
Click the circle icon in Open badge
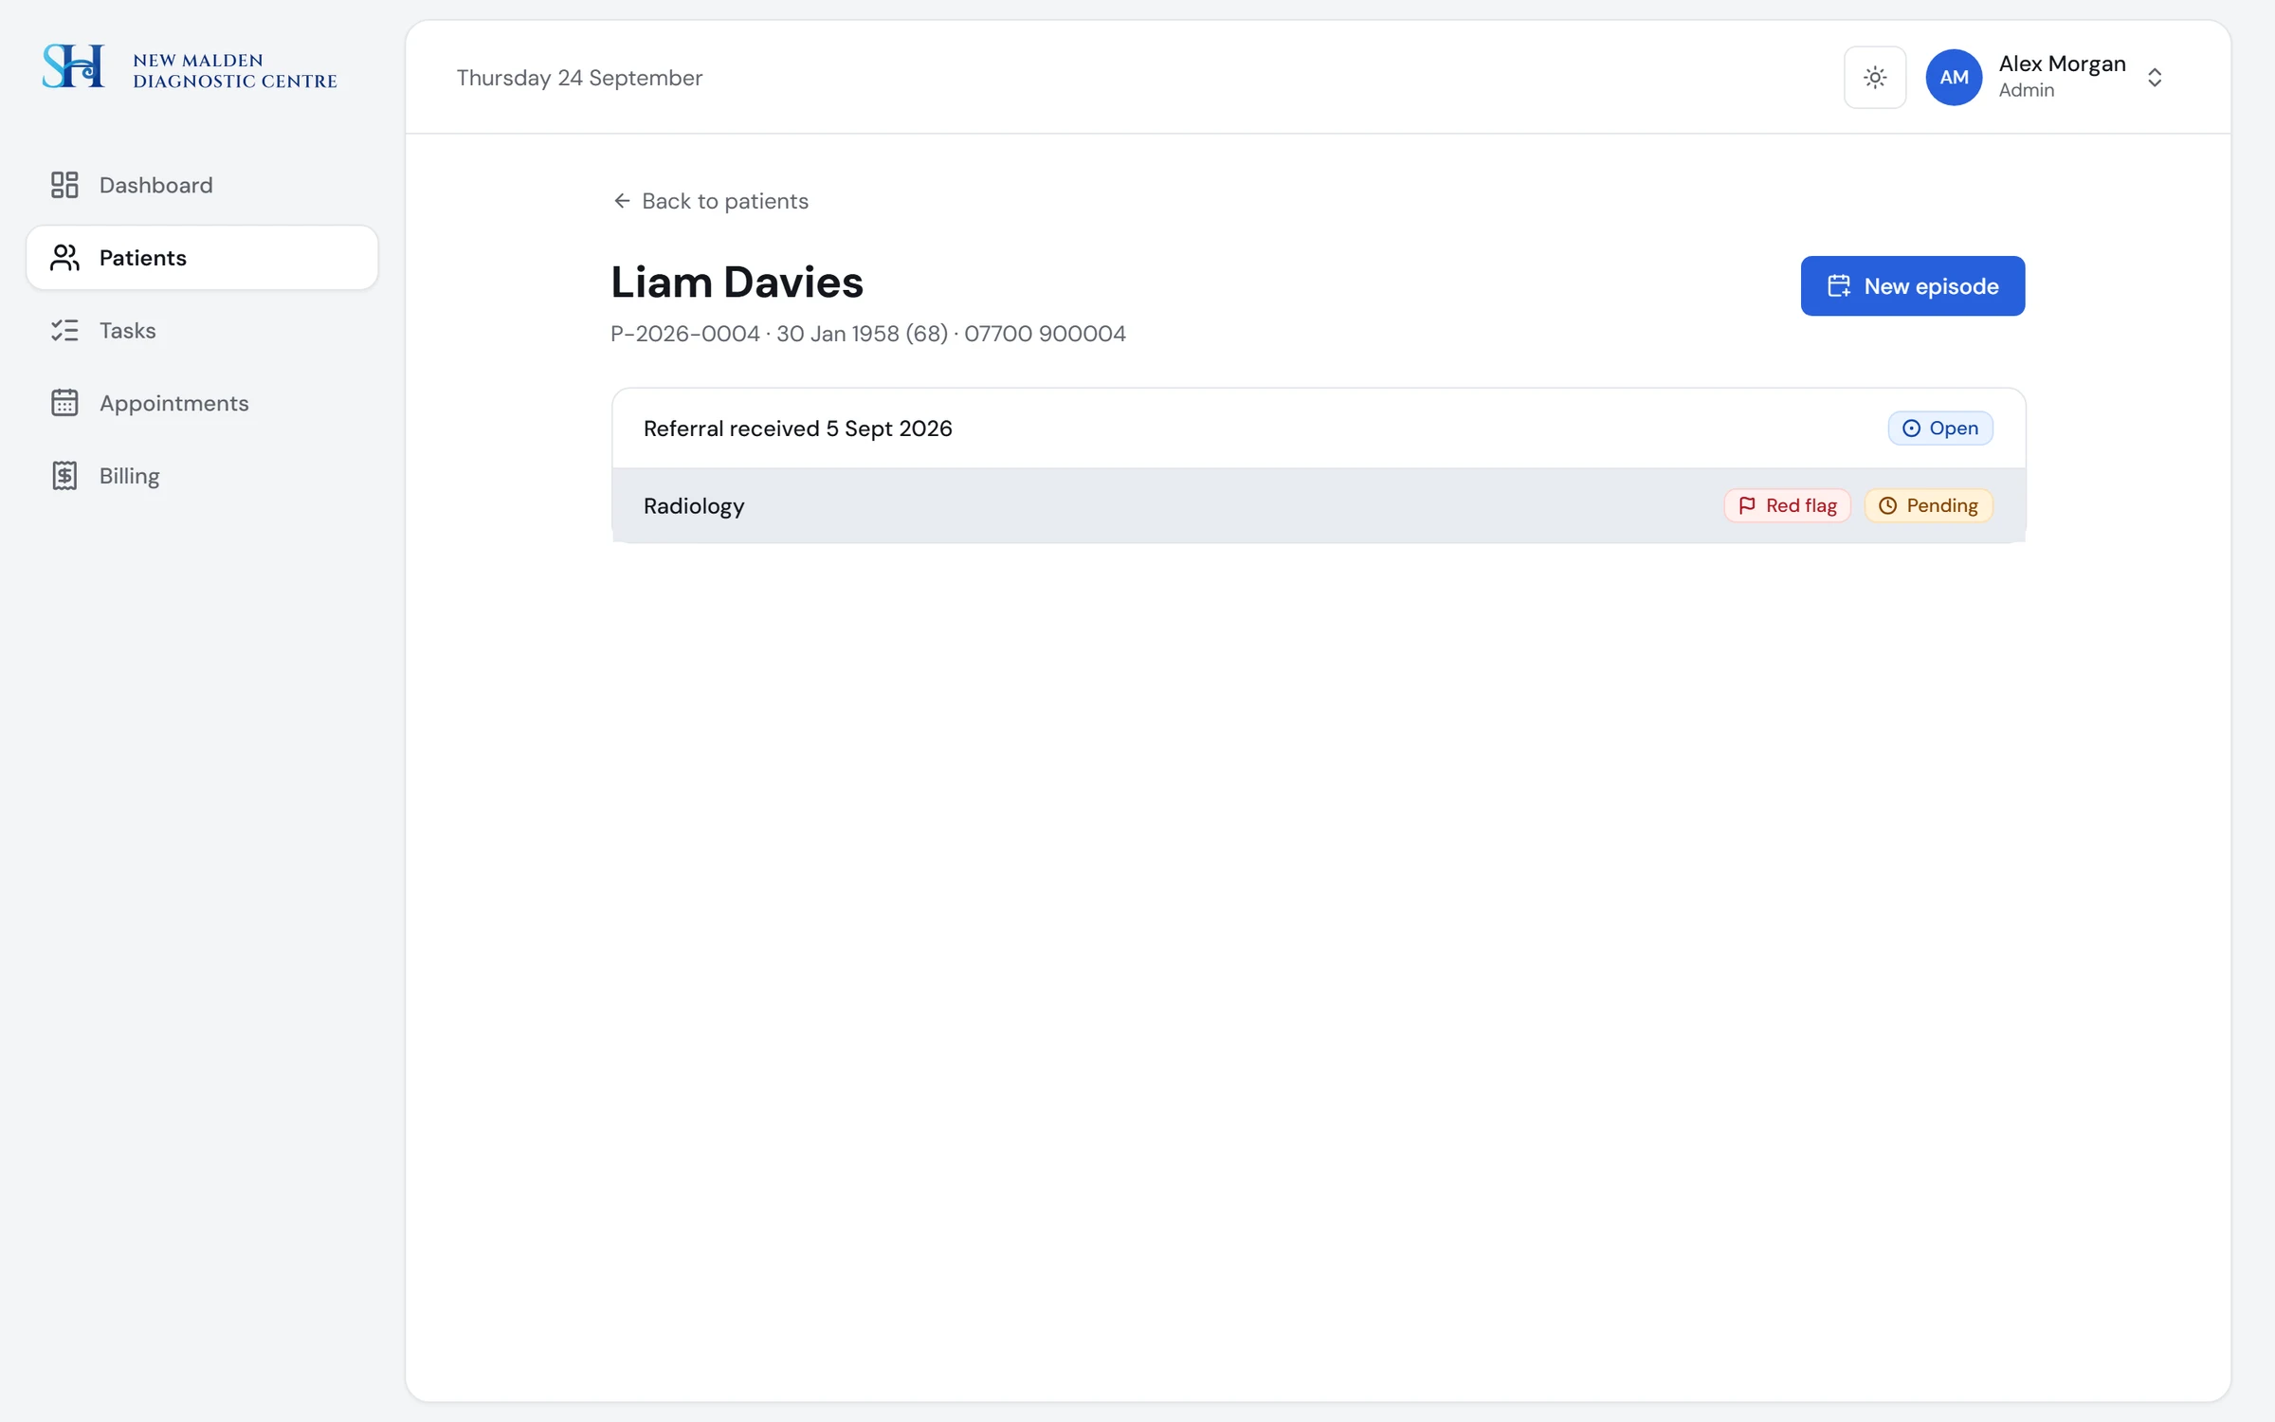click(1911, 428)
